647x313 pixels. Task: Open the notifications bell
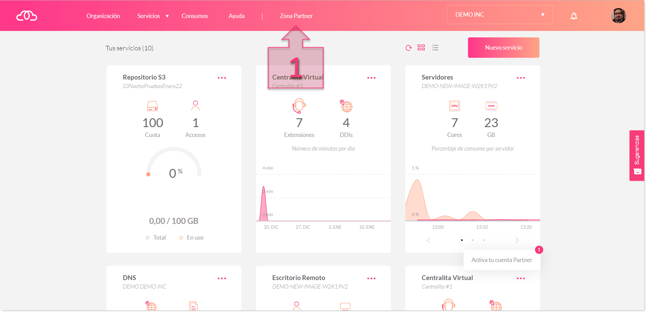574,16
